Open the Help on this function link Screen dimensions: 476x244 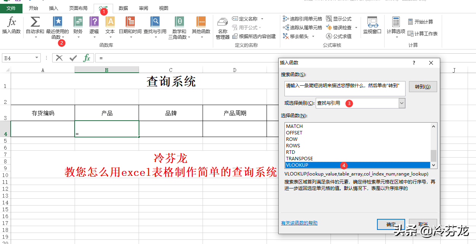pos(299,223)
